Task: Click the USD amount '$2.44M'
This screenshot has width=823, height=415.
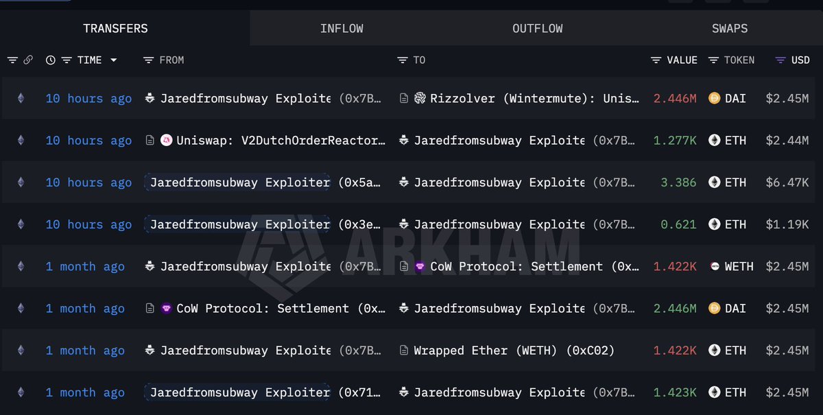Action: (x=787, y=141)
